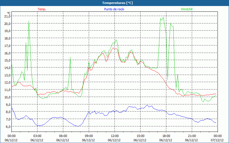Click the 7,0 y-axis value
This screenshot has width=229, height=143.
(x=8, y=119)
